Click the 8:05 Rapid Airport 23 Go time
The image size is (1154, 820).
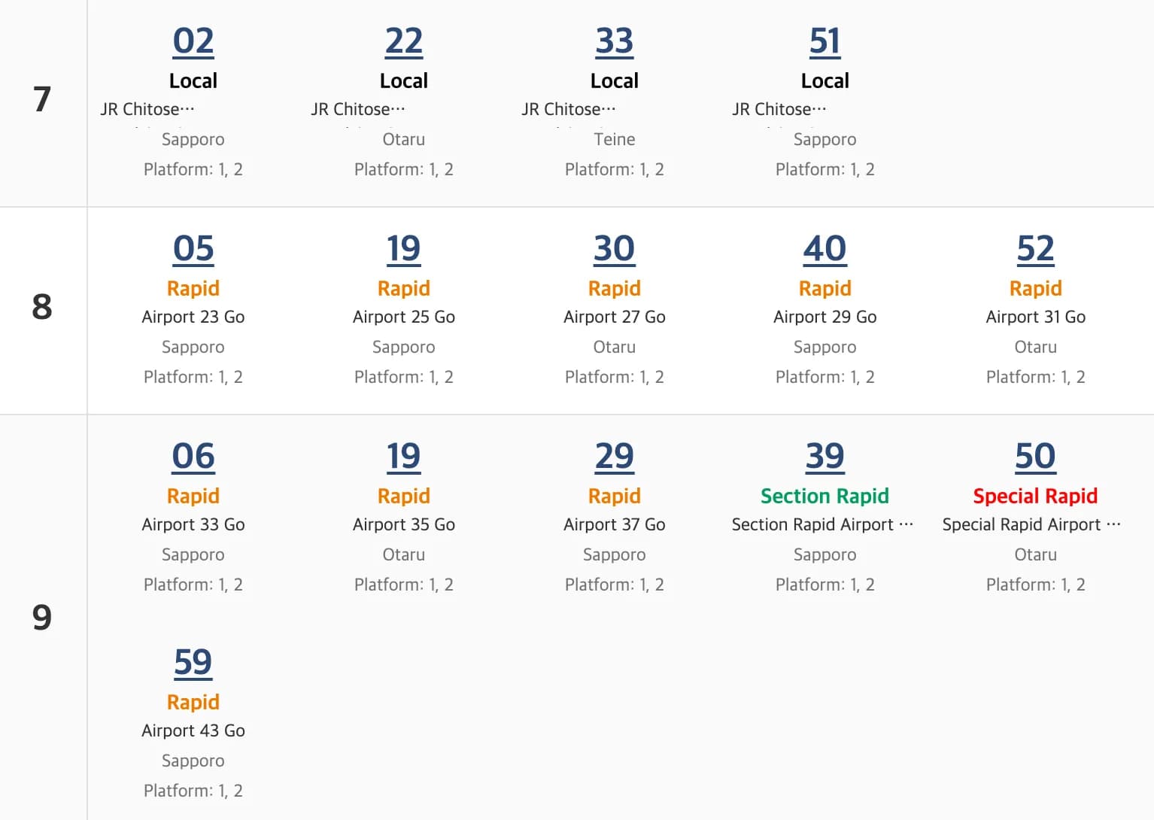(x=193, y=249)
